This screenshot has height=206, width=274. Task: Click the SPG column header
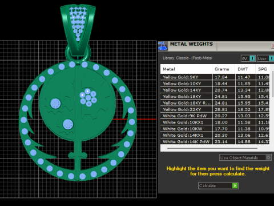click(x=263, y=69)
